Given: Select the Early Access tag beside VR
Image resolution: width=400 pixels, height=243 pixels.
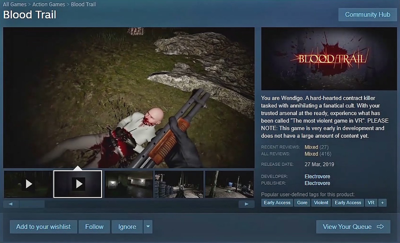Looking at the screenshot, I should pyautogui.click(x=348, y=203).
